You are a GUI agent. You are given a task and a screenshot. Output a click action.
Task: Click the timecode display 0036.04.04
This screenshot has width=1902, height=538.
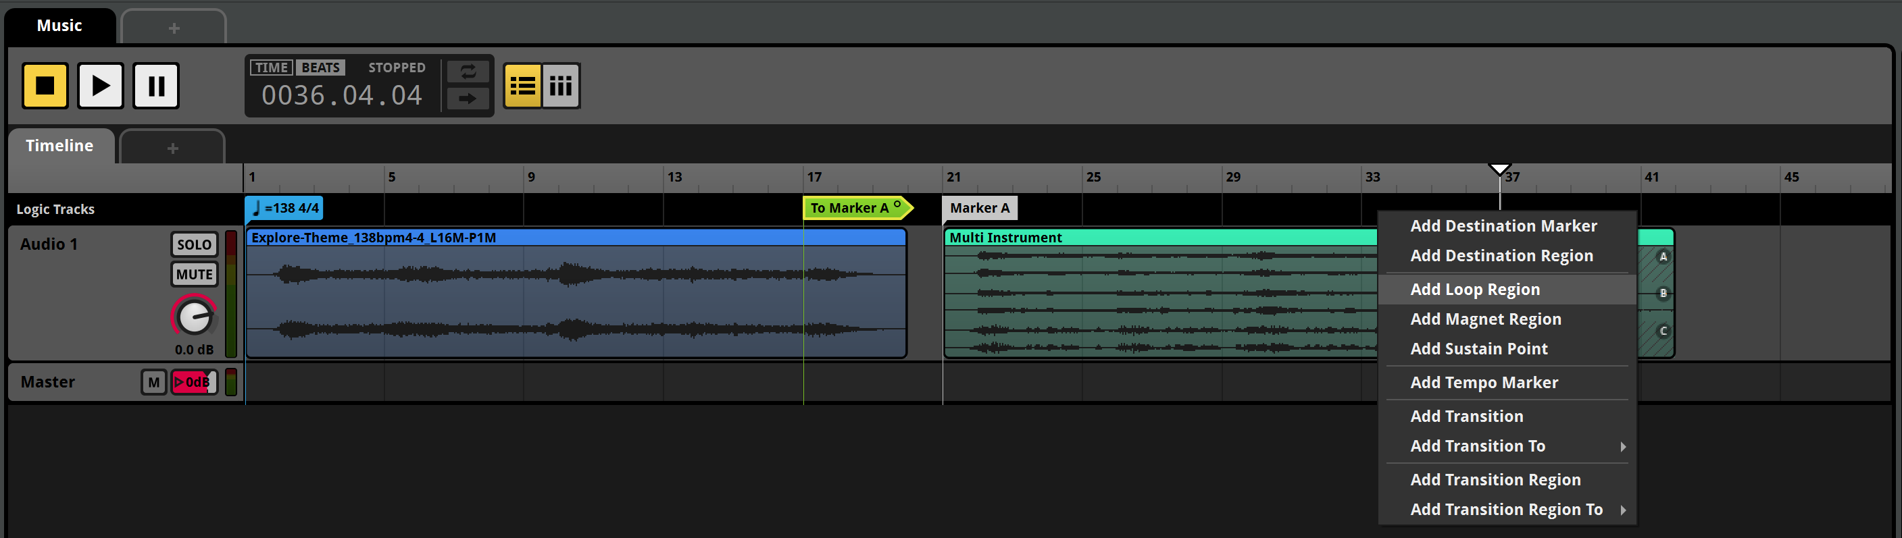pos(342,95)
